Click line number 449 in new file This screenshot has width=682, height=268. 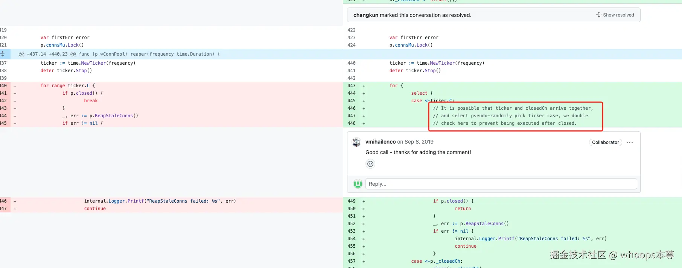352,201
